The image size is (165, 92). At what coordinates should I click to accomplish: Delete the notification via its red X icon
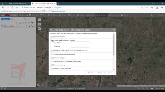point(35,26)
